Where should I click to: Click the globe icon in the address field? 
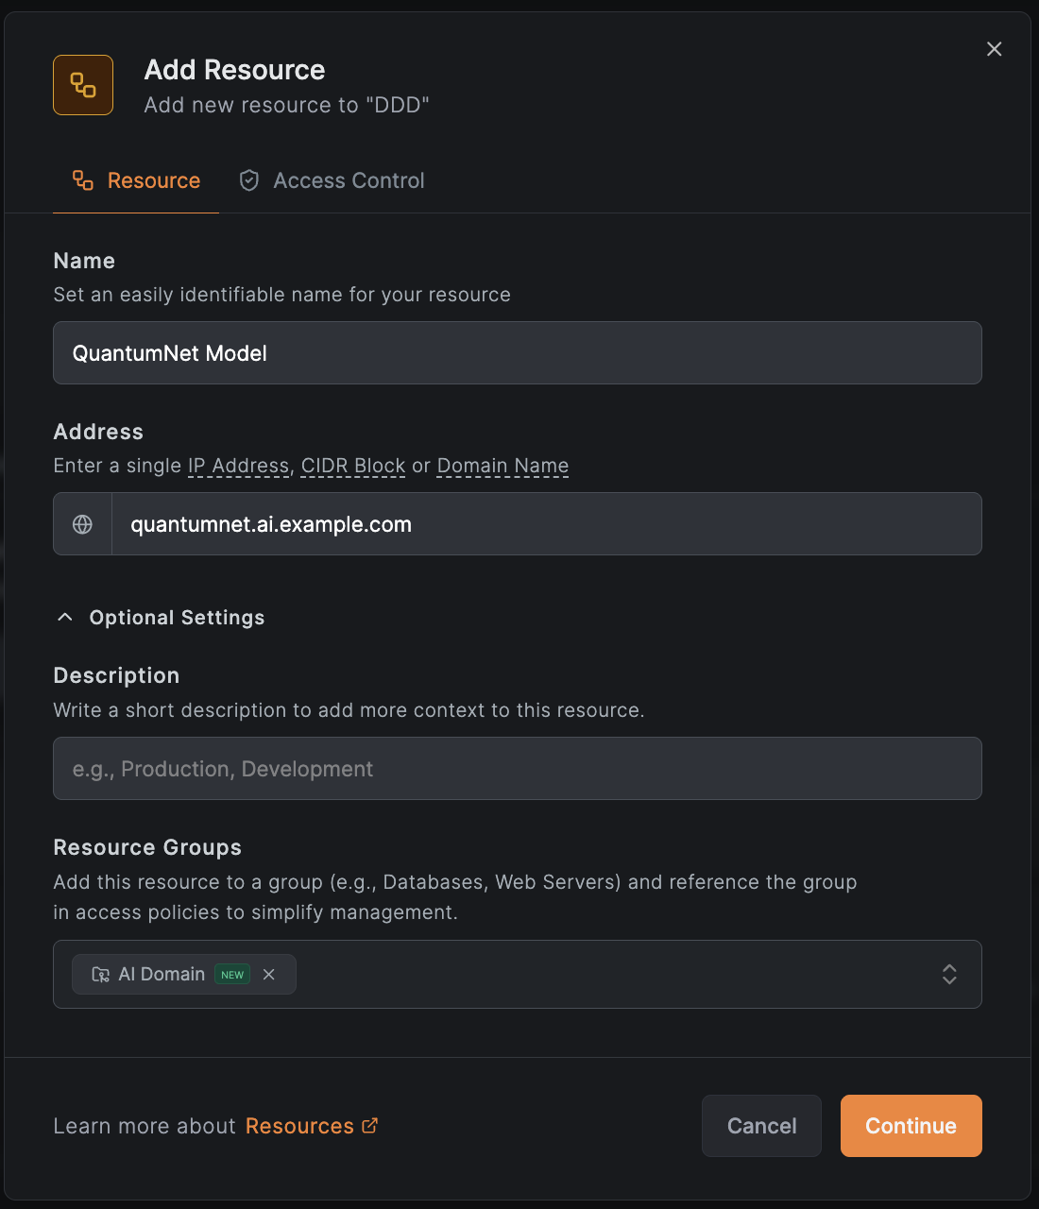[83, 523]
